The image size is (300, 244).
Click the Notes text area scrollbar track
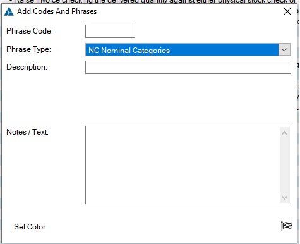pyautogui.click(x=284, y=165)
